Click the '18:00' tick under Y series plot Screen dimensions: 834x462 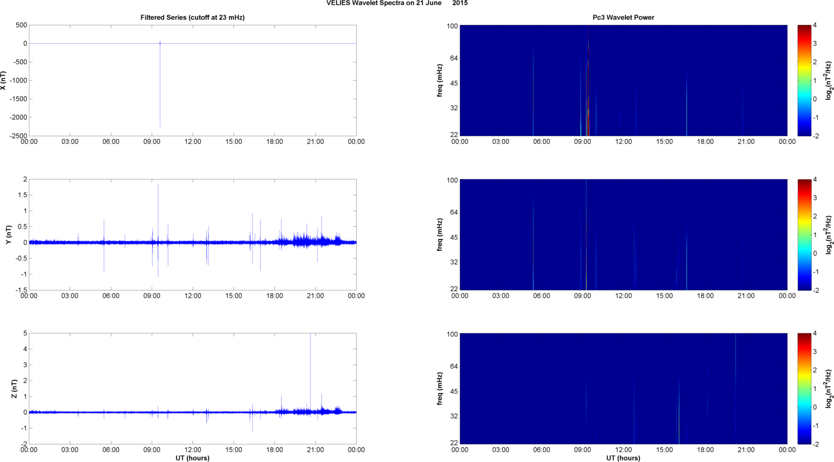click(x=274, y=296)
